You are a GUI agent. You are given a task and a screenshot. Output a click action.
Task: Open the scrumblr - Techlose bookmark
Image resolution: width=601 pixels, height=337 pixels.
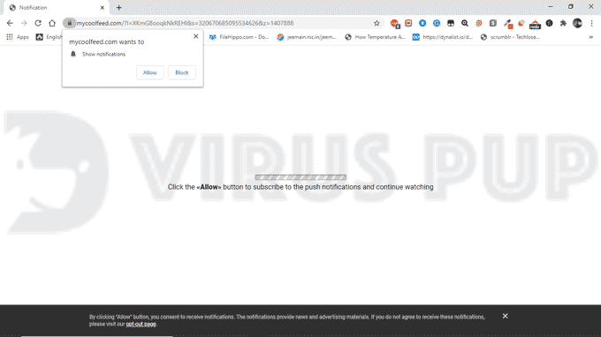pyautogui.click(x=510, y=37)
